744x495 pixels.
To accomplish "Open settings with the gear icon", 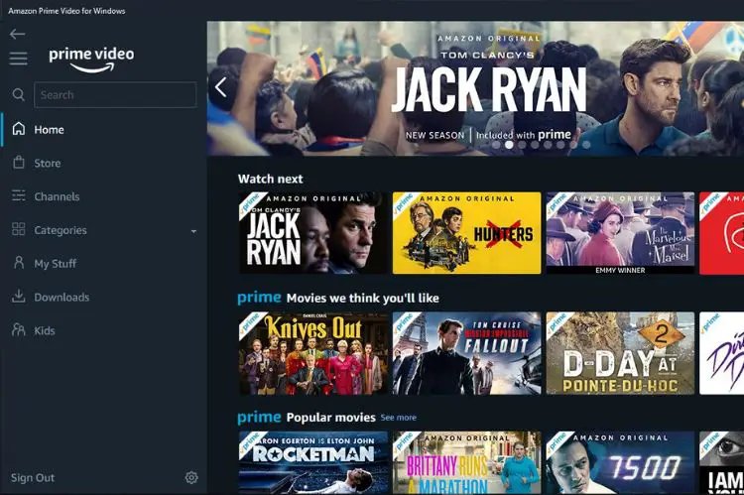I will [191, 477].
